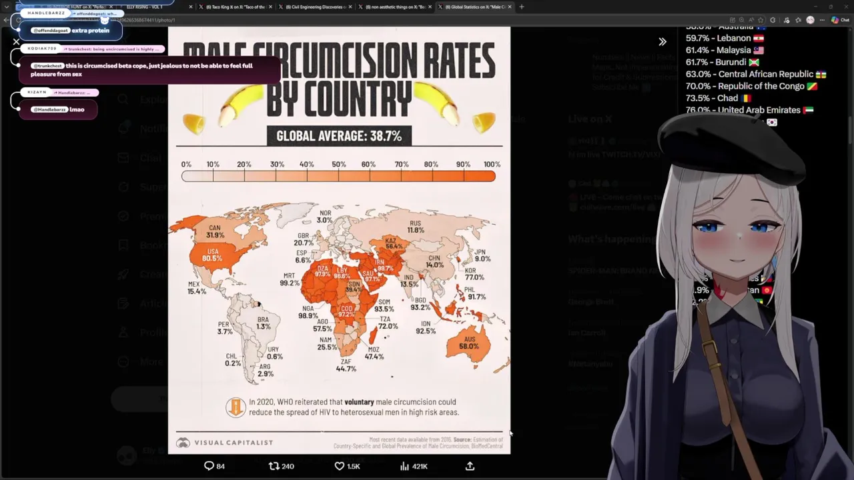Open the tab search dropdown arrow
The image size is (854, 480).
point(7,7)
